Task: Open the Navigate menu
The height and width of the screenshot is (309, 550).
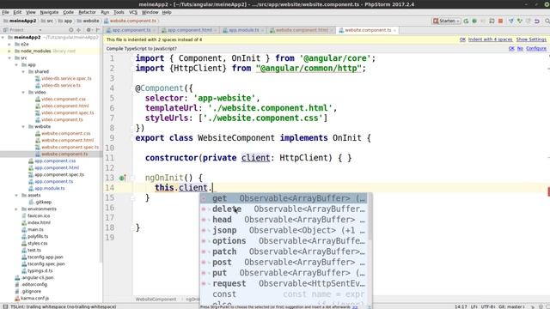Action: point(49,12)
